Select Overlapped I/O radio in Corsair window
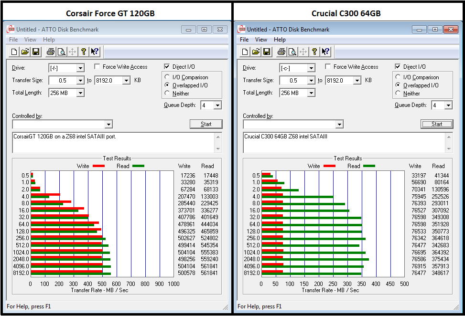465x316 pixels. [x=167, y=85]
